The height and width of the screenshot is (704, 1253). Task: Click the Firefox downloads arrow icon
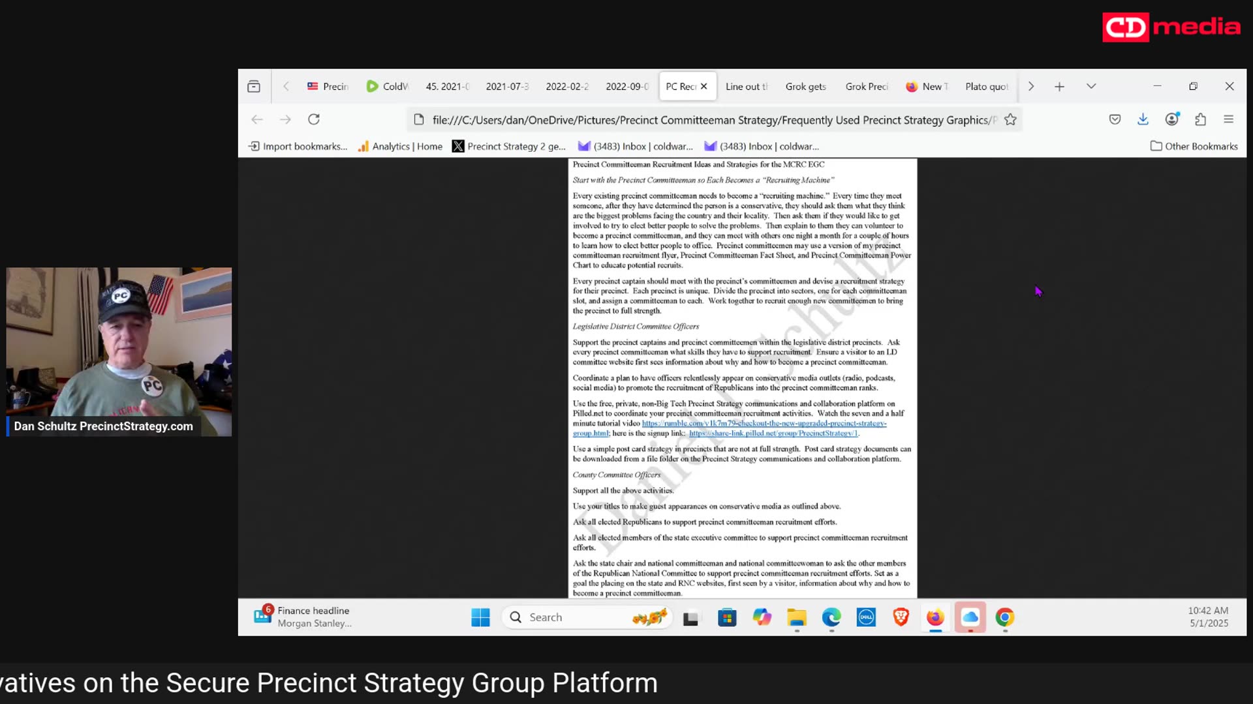point(1143,119)
